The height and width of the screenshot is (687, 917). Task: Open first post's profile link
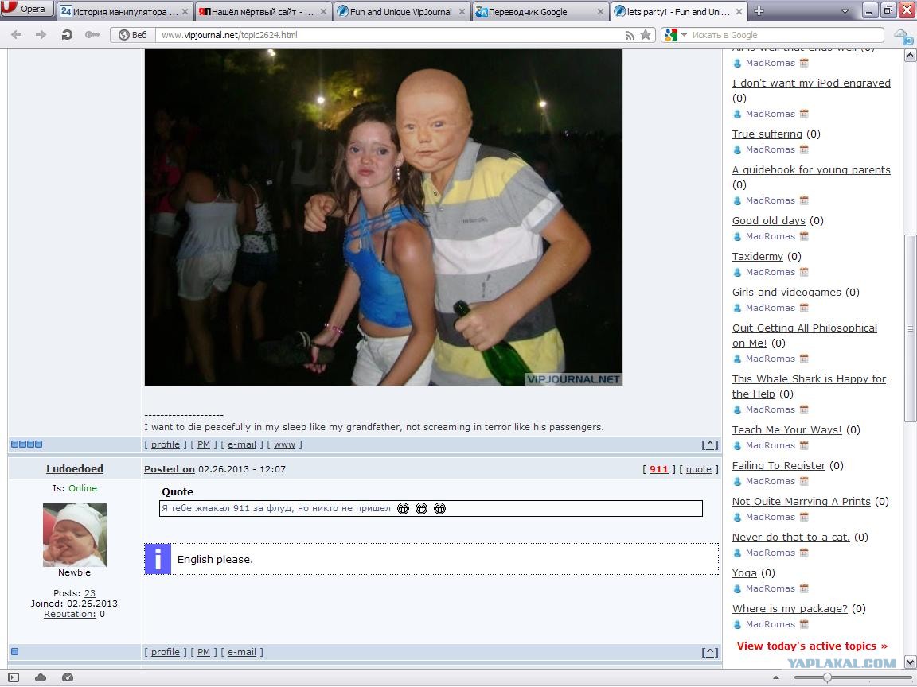tap(166, 444)
